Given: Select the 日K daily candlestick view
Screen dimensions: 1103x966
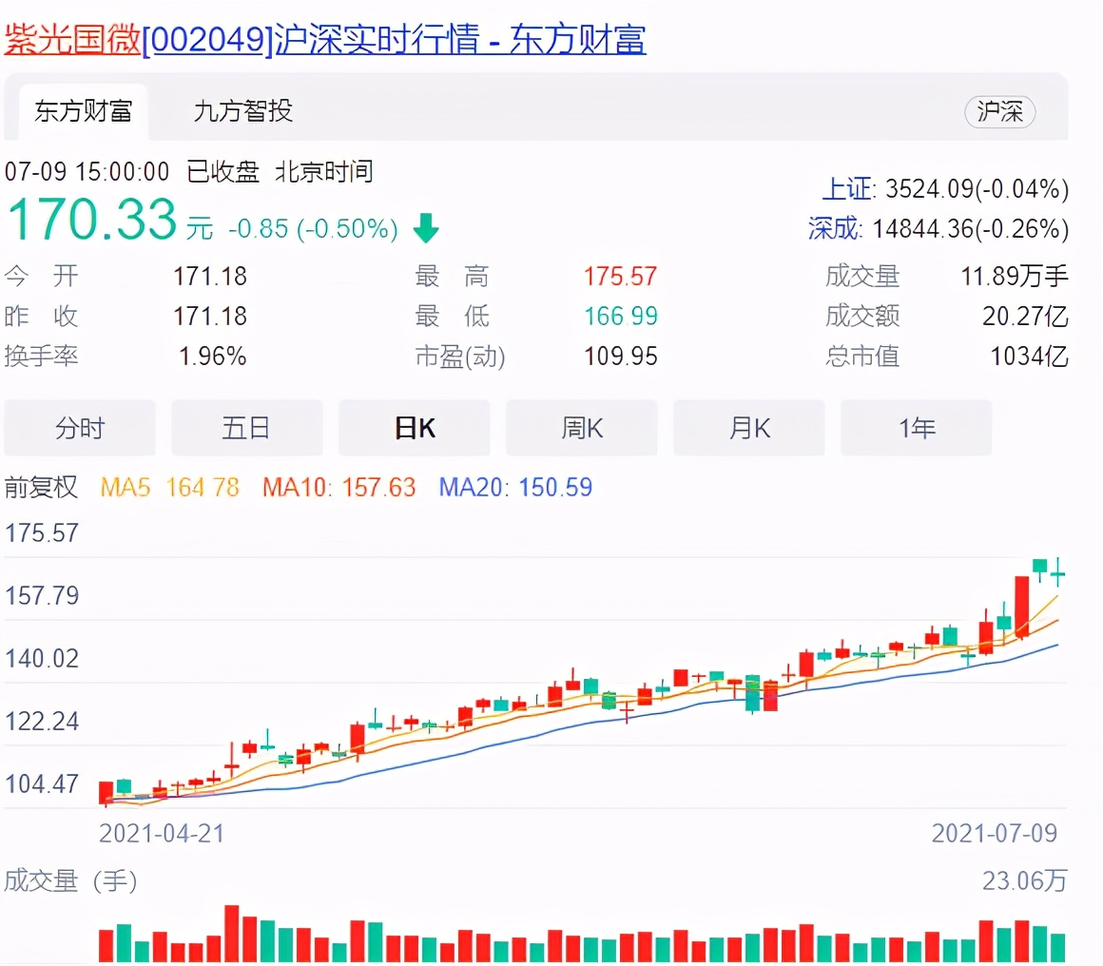Looking at the screenshot, I should tap(414, 428).
